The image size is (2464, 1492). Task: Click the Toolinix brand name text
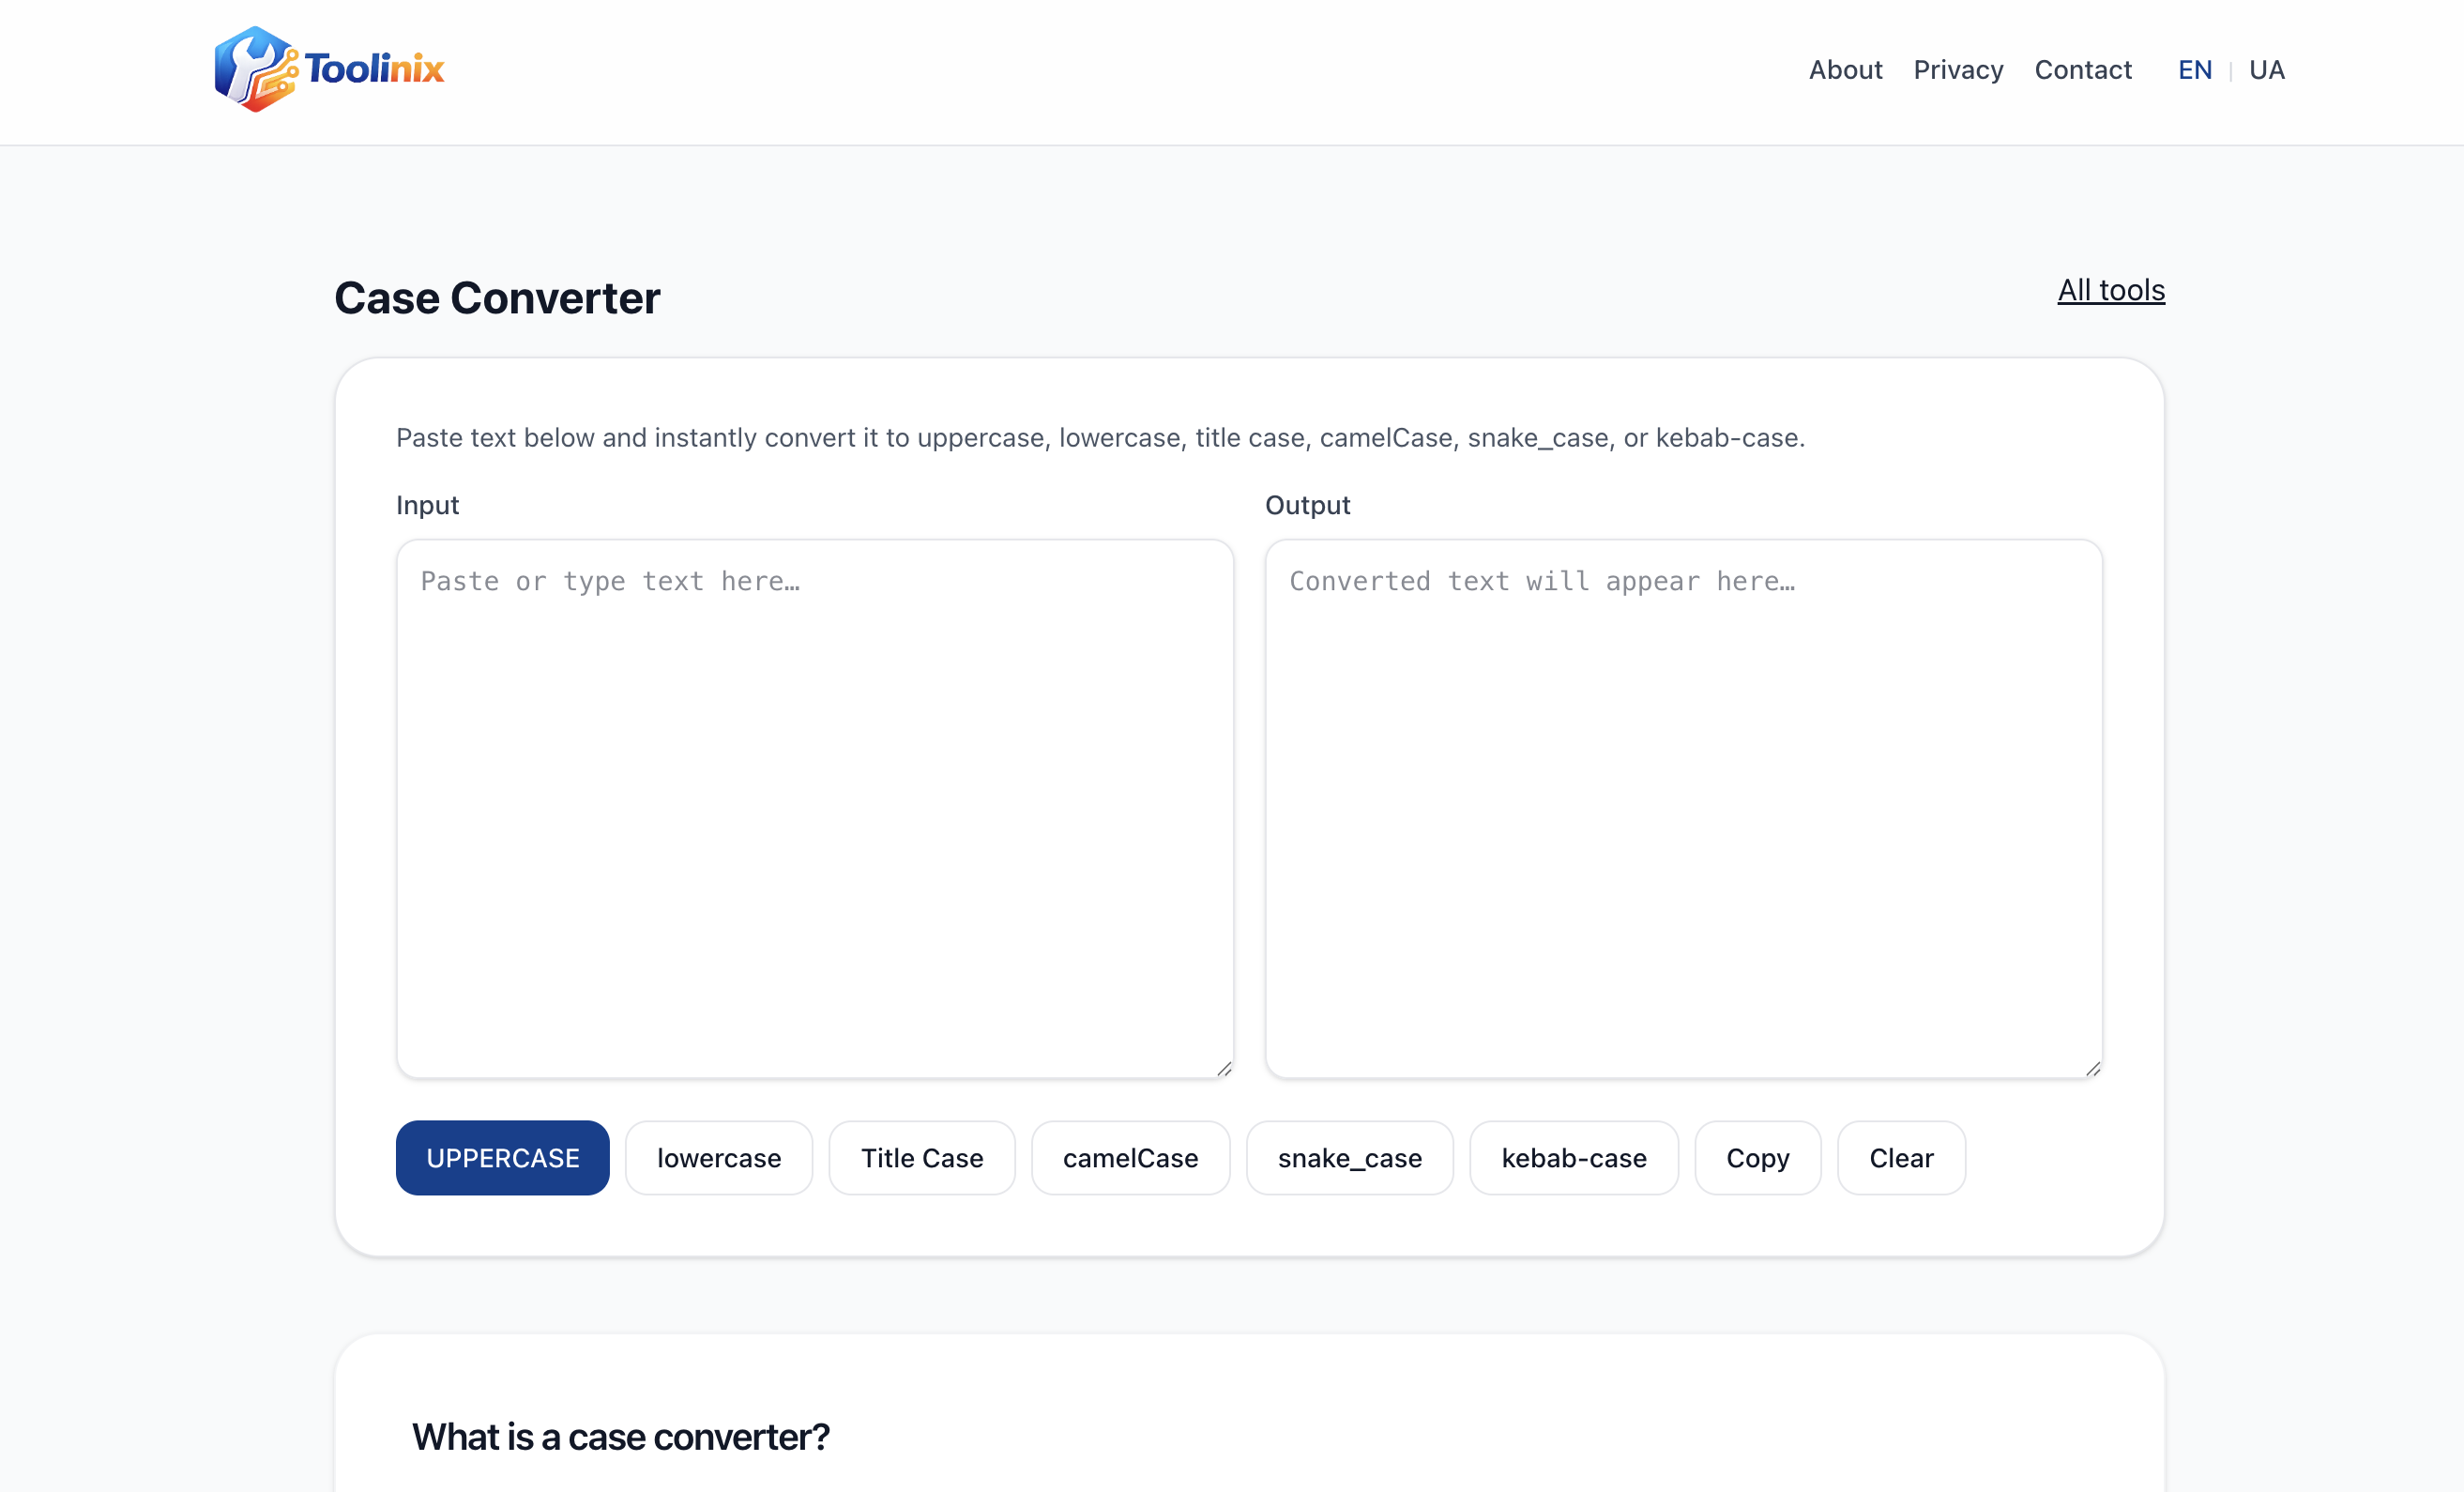coord(374,69)
